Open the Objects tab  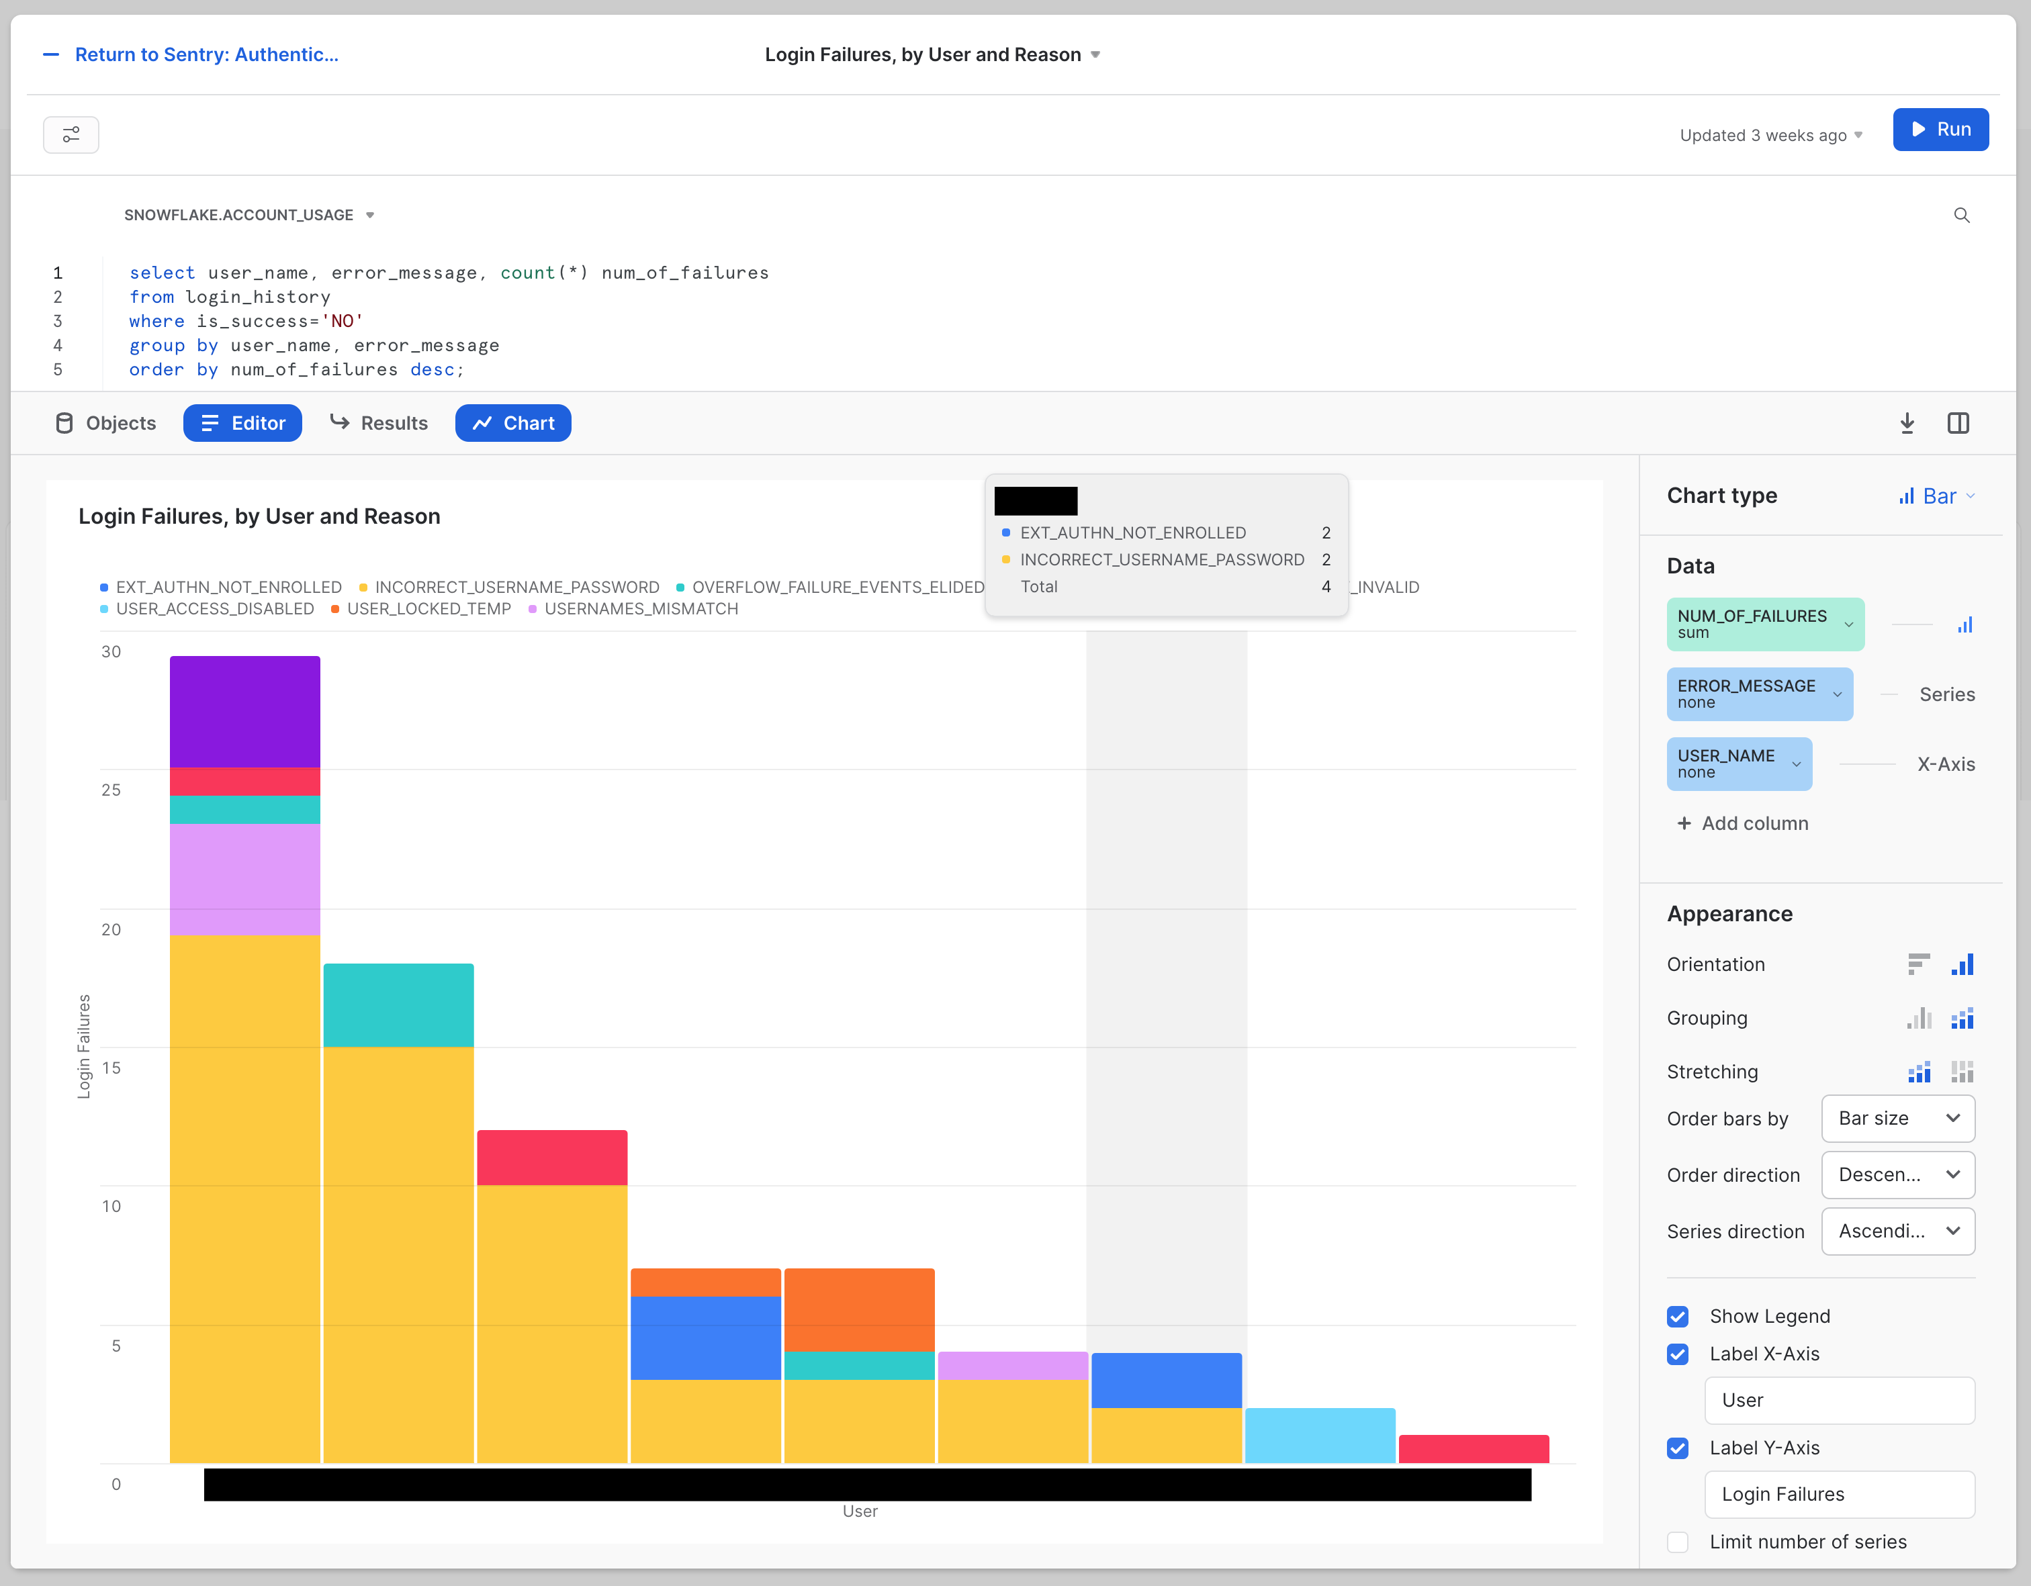pyautogui.click(x=105, y=423)
